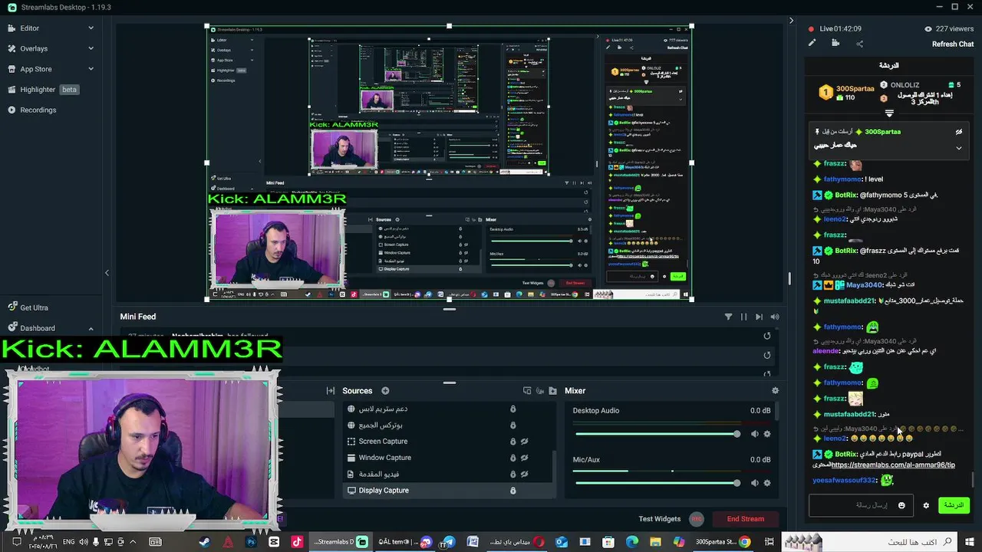
Task: Click the camera icon under the live timer
Action: point(835,44)
